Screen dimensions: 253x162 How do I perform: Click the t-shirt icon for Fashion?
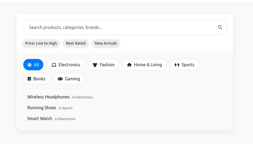tap(95, 65)
